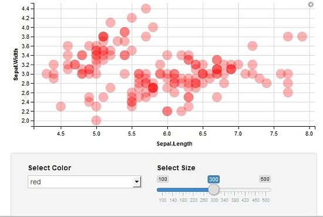Click the leftmost point near length 4.3

coord(46,74)
